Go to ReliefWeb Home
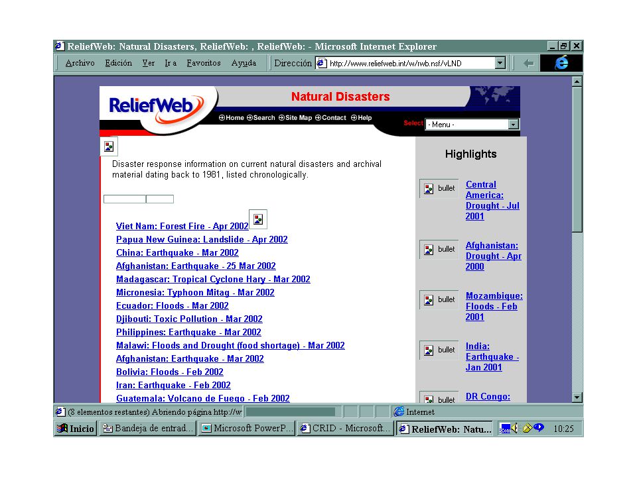 click(231, 118)
